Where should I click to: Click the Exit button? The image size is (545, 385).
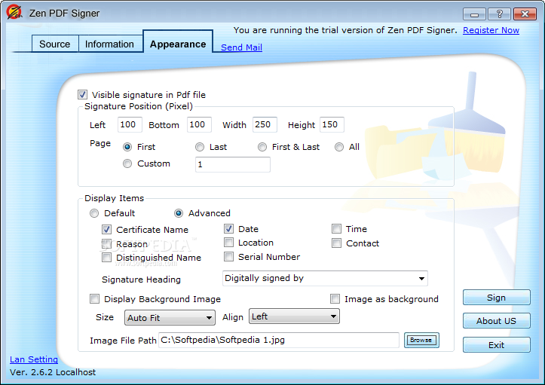pyautogui.click(x=496, y=345)
